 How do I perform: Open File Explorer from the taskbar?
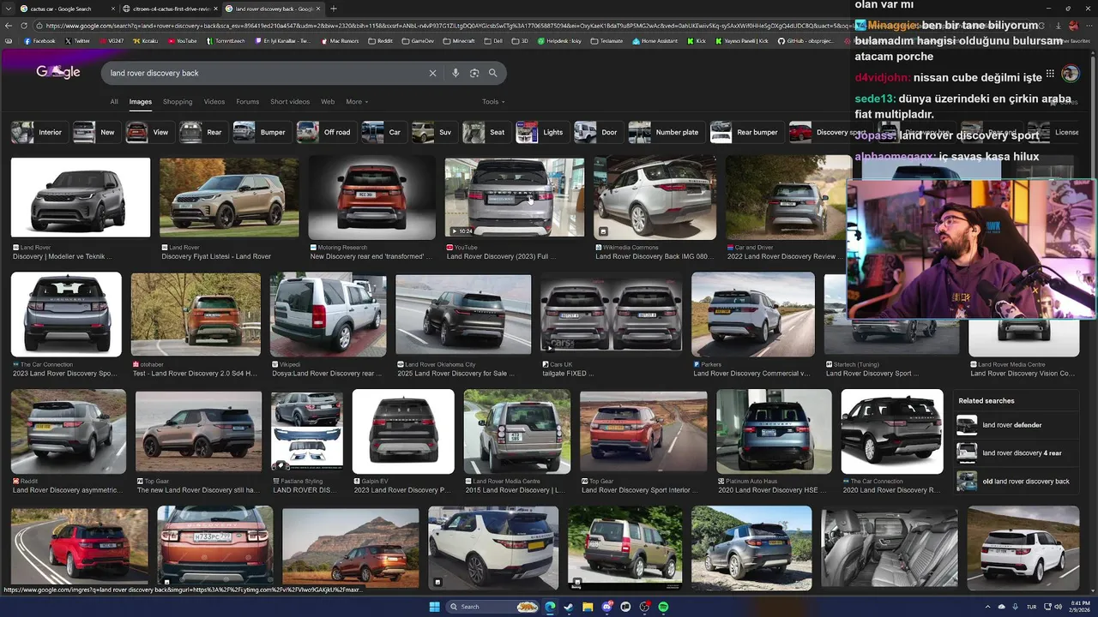click(x=588, y=607)
